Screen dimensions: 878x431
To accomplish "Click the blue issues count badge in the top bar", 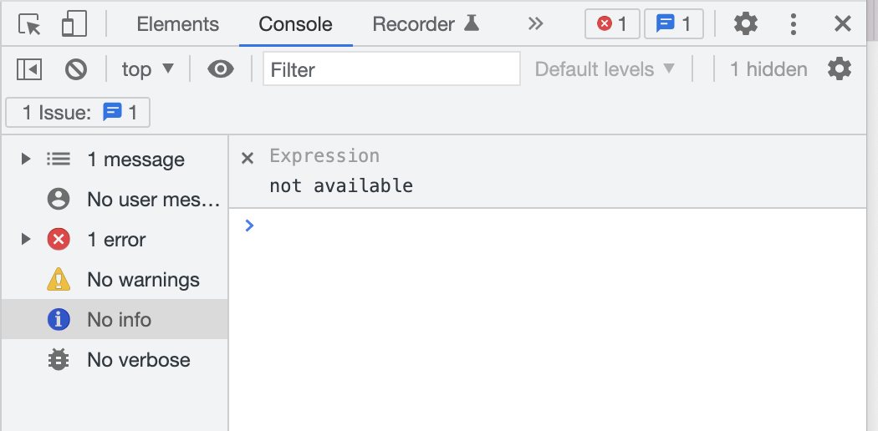I will pyautogui.click(x=675, y=24).
